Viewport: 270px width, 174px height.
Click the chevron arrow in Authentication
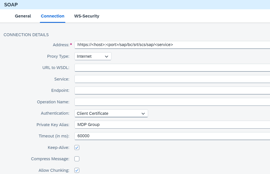(143, 114)
